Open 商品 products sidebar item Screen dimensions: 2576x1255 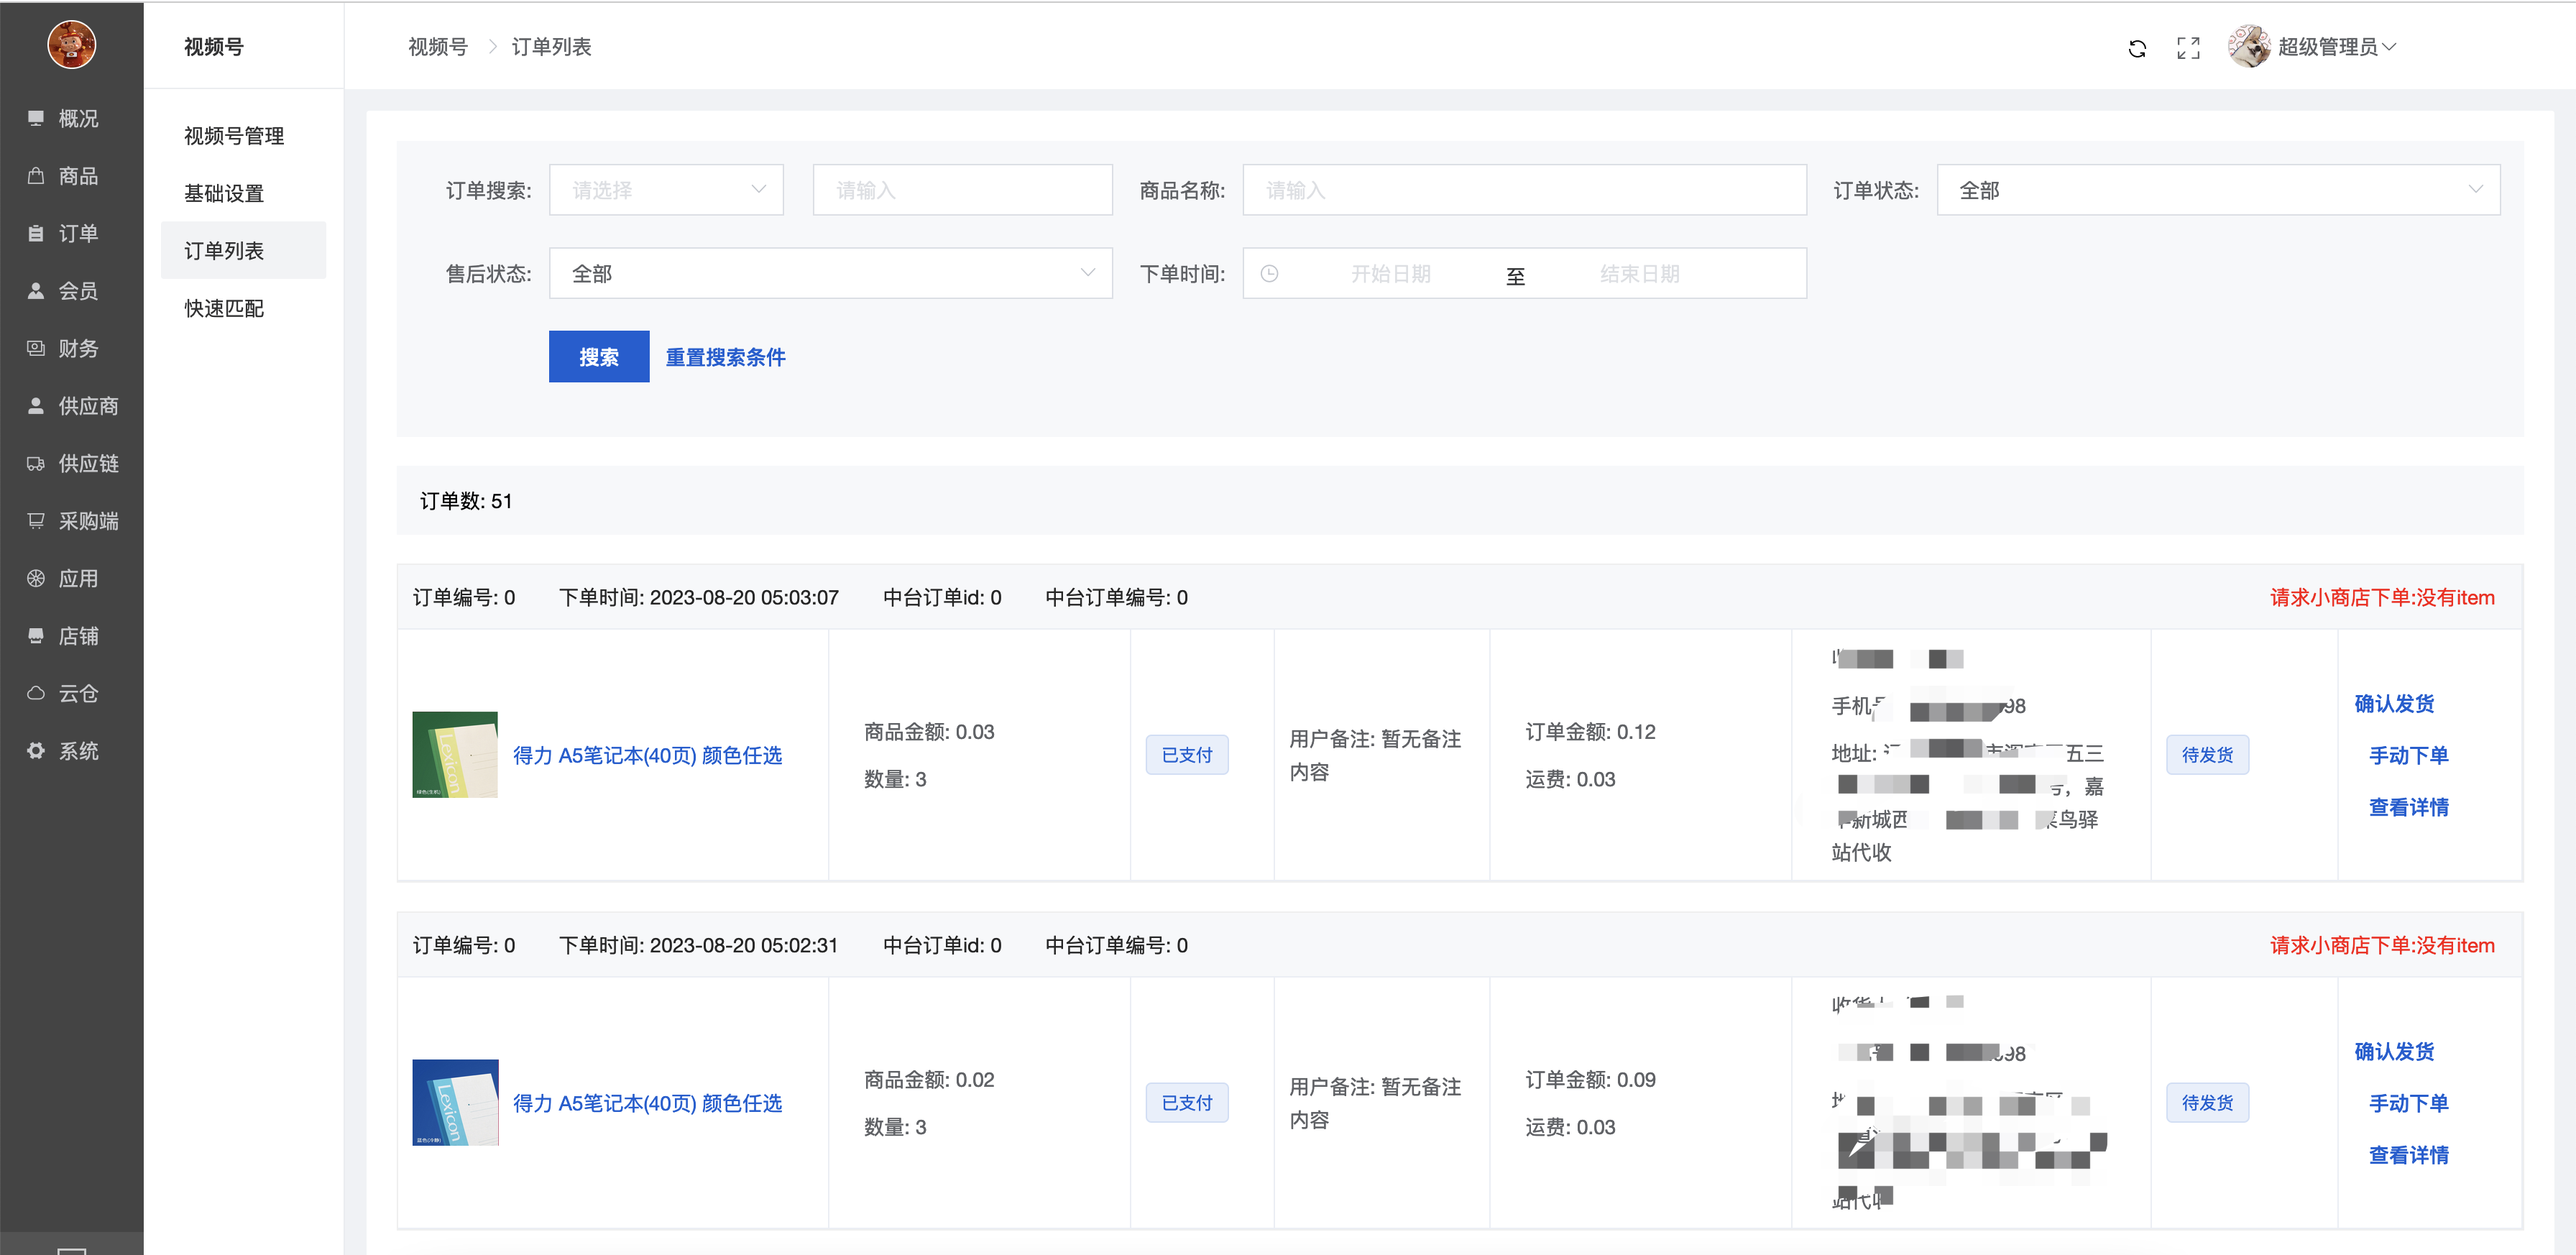[x=77, y=176]
